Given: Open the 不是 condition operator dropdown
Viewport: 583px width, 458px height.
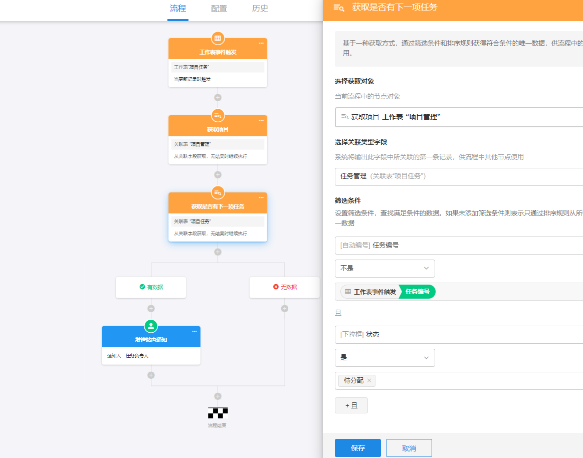Looking at the screenshot, I should [x=384, y=269].
